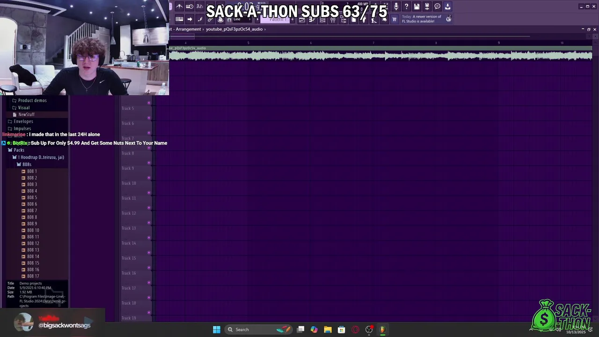Open the piano roll keyboard icon

(x=179, y=19)
